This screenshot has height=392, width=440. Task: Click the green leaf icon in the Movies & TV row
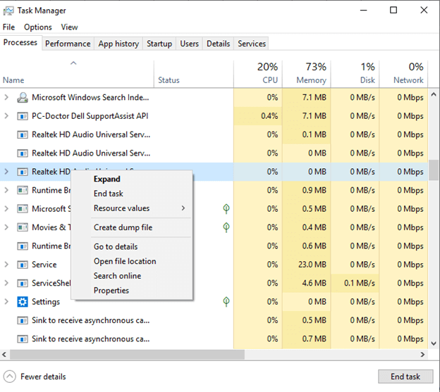[226, 227]
